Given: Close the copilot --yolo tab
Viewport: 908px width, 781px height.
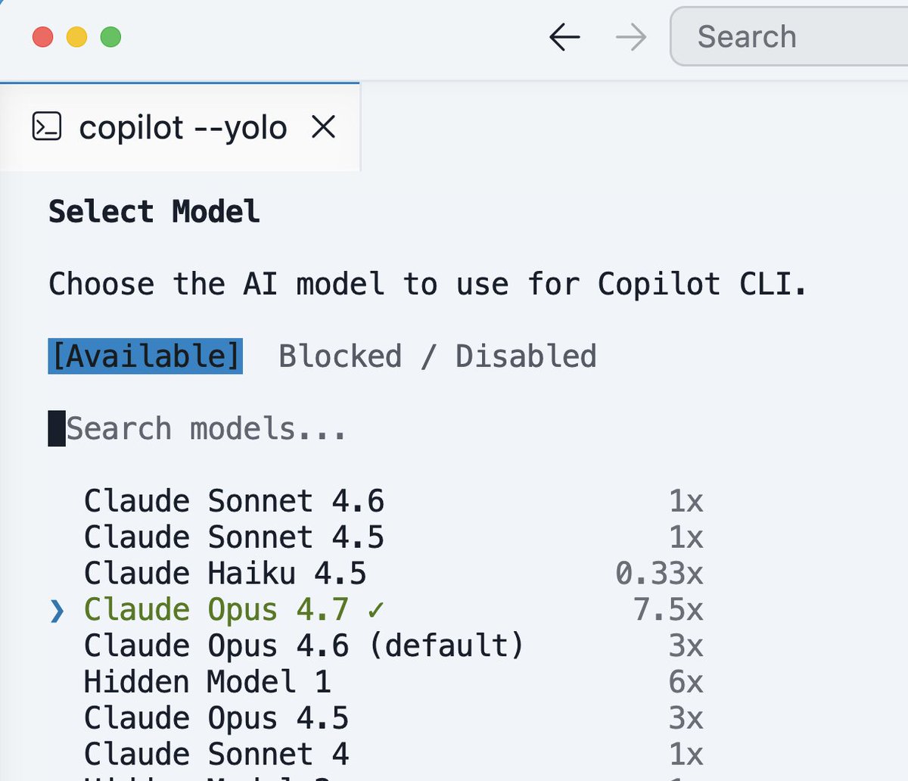Looking at the screenshot, I should (x=324, y=127).
